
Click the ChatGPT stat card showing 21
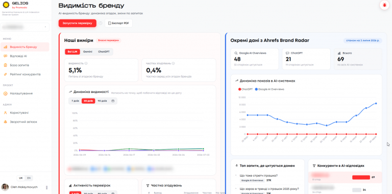pyautogui.click(x=306, y=59)
